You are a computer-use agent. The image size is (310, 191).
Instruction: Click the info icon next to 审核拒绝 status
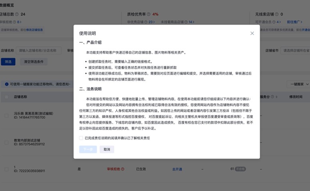tap(122, 169)
